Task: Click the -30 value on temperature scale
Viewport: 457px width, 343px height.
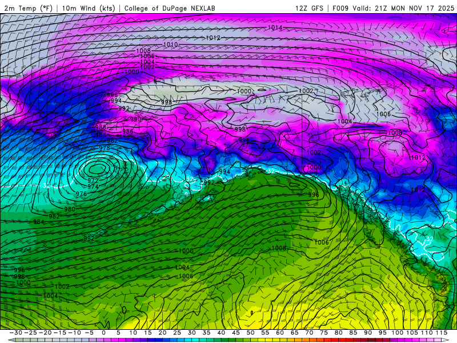Action: 16,333
